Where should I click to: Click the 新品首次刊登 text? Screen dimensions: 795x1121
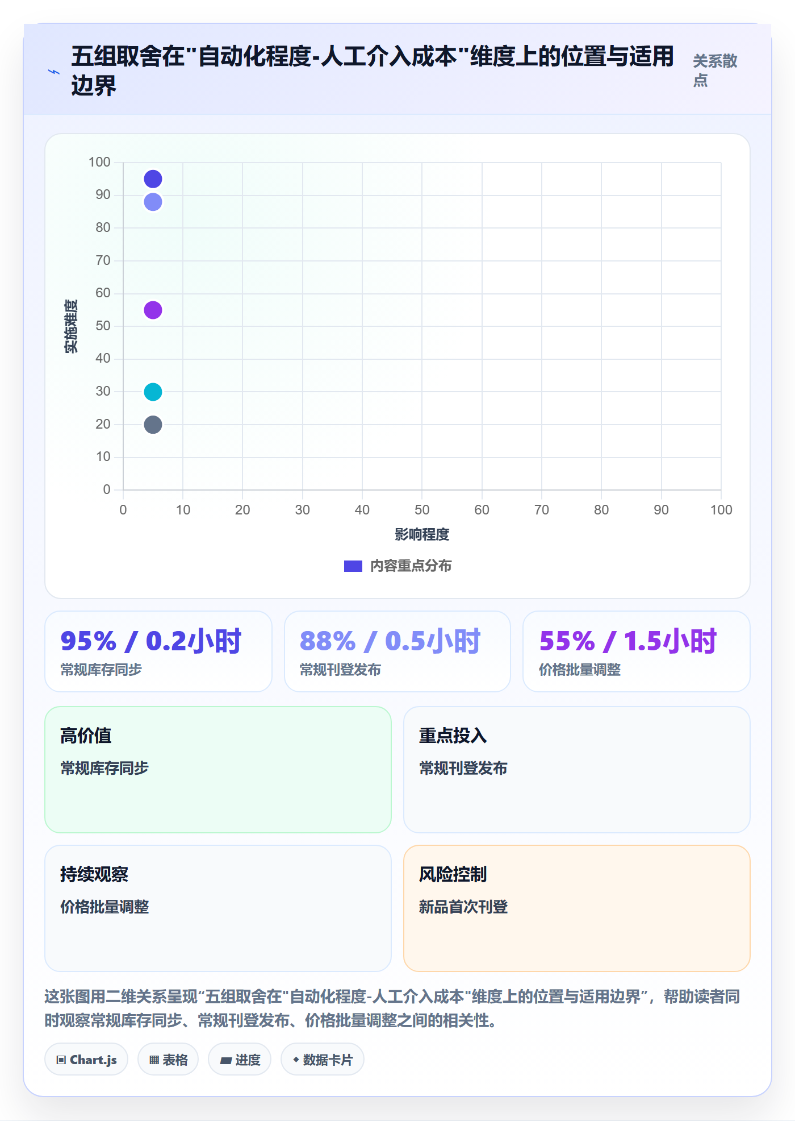click(x=463, y=907)
